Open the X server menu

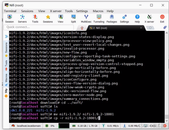pyautogui.click(x=56, y=11)
